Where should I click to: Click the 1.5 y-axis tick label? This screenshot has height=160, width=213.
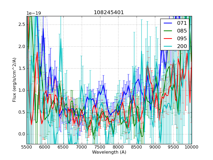22,69
